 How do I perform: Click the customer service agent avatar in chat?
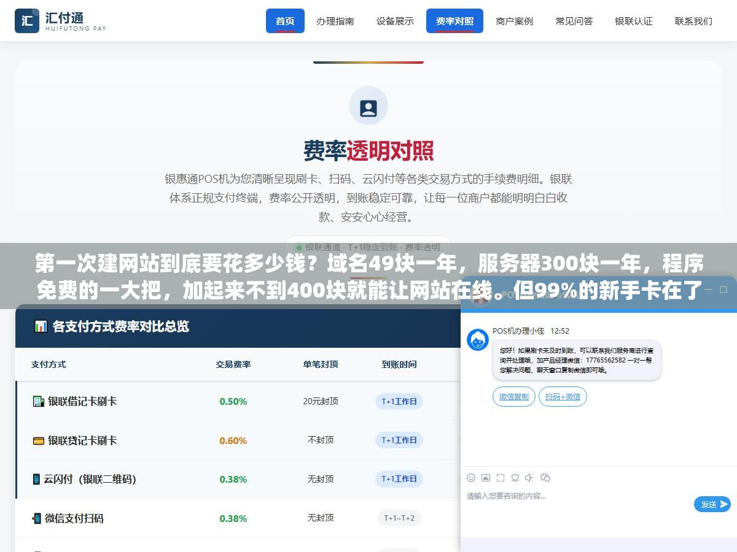pos(478,339)
